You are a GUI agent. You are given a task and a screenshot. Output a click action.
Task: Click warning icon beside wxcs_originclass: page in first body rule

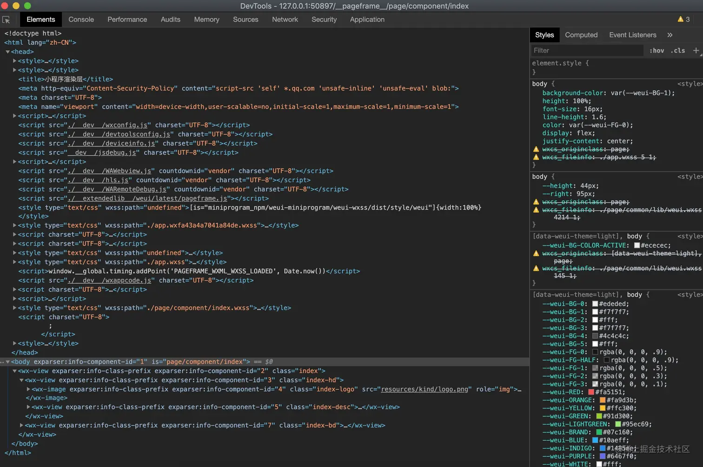coord(536,149)
